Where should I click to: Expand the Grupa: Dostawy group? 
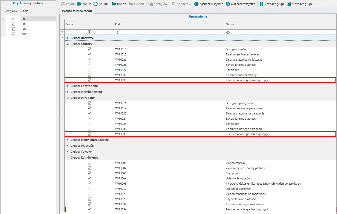click(x=68, y=38)
